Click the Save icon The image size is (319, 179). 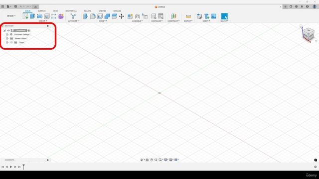(15, 6)
